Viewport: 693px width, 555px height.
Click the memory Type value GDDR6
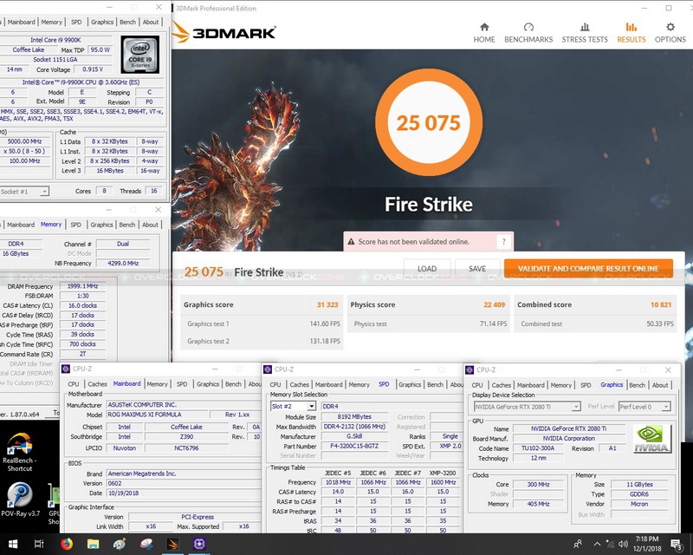point(639,494)
